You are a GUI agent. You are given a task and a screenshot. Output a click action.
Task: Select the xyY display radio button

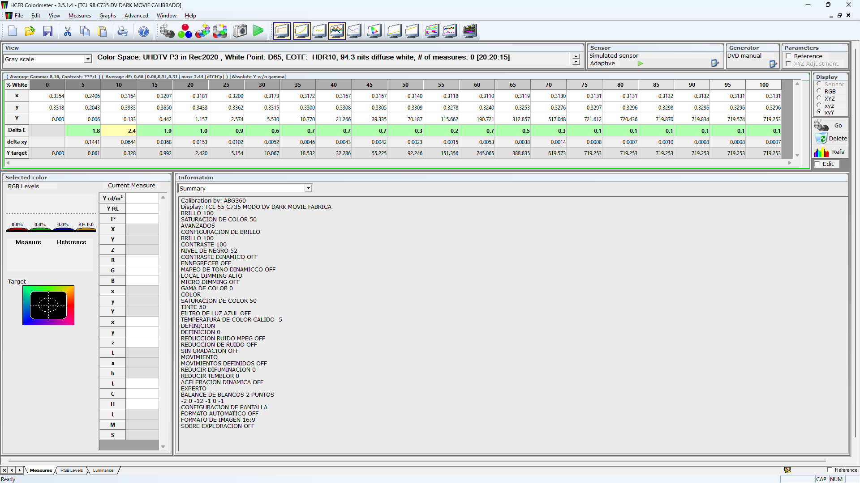819,112
